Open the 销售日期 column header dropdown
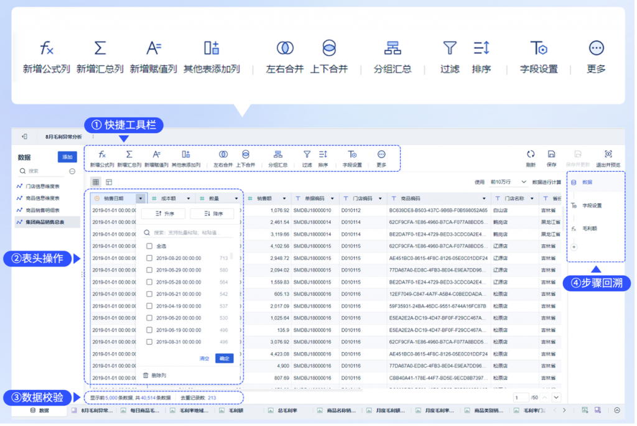637x426 pixels. click(x=141, y=199)
